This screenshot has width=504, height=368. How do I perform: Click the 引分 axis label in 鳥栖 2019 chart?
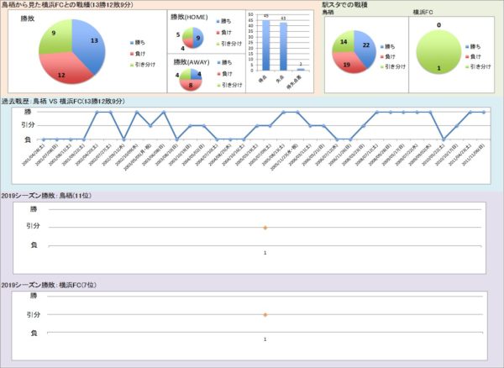pos(33,226)
